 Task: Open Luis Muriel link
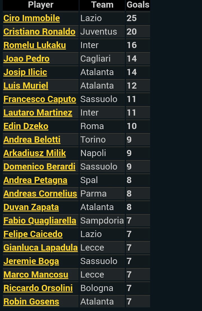[x=26, y=86]
